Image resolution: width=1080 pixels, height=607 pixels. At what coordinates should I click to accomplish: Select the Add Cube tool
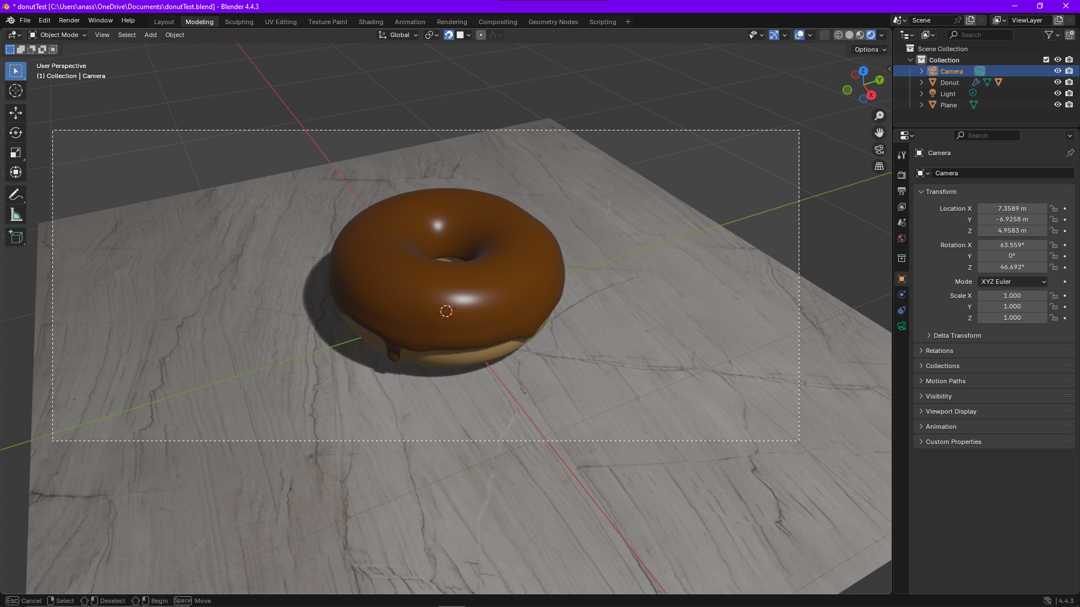coord(16,237)
